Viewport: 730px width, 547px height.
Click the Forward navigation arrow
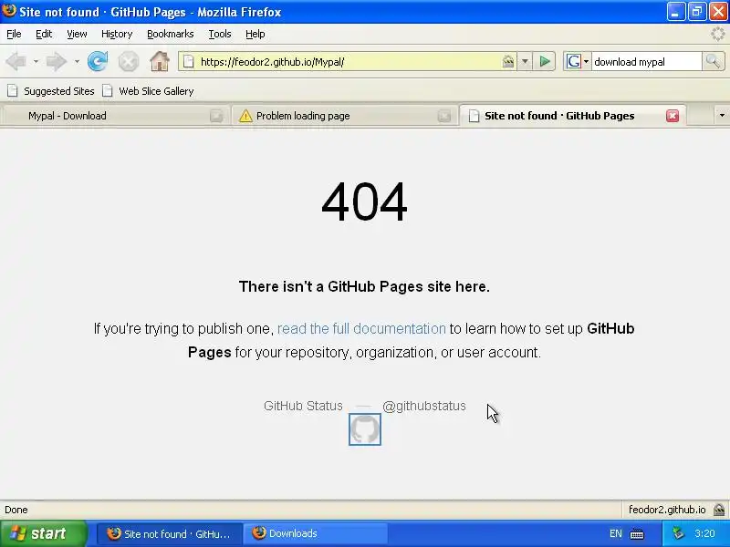(56, 61)
